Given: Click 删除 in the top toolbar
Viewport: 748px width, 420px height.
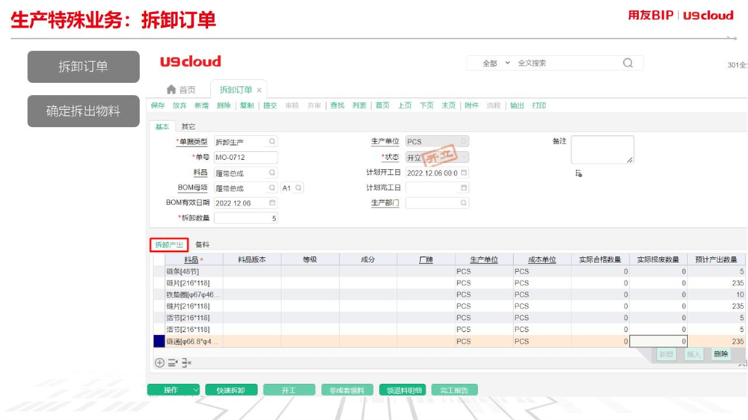Looking at the screenshot, I should (223, 105).
